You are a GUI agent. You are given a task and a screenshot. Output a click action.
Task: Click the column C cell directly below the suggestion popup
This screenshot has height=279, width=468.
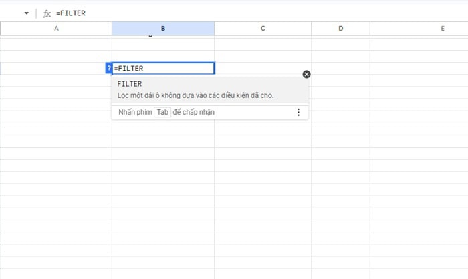tap(263, 129)
